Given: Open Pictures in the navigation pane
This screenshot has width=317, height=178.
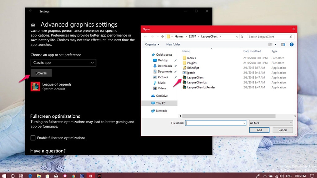Looking at the screenshot, I should [161, 77].
